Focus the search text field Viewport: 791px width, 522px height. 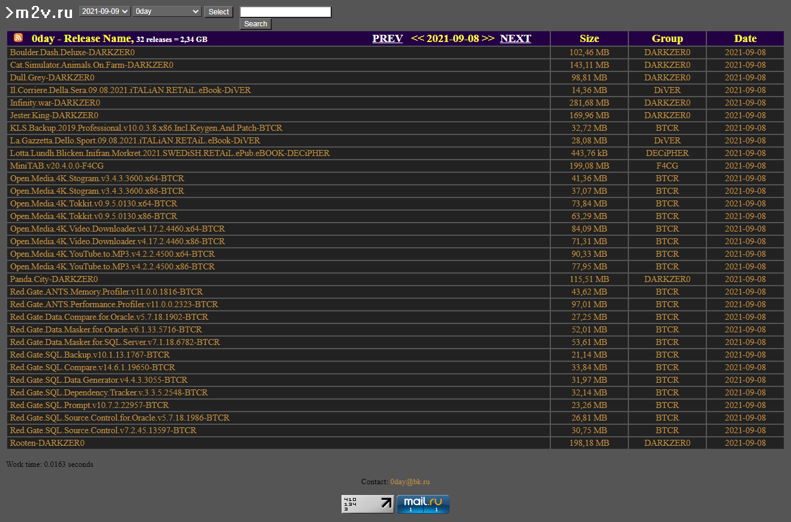tap(286, 12)
